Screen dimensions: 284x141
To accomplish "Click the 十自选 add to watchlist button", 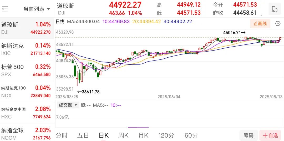I will [270, 135].
